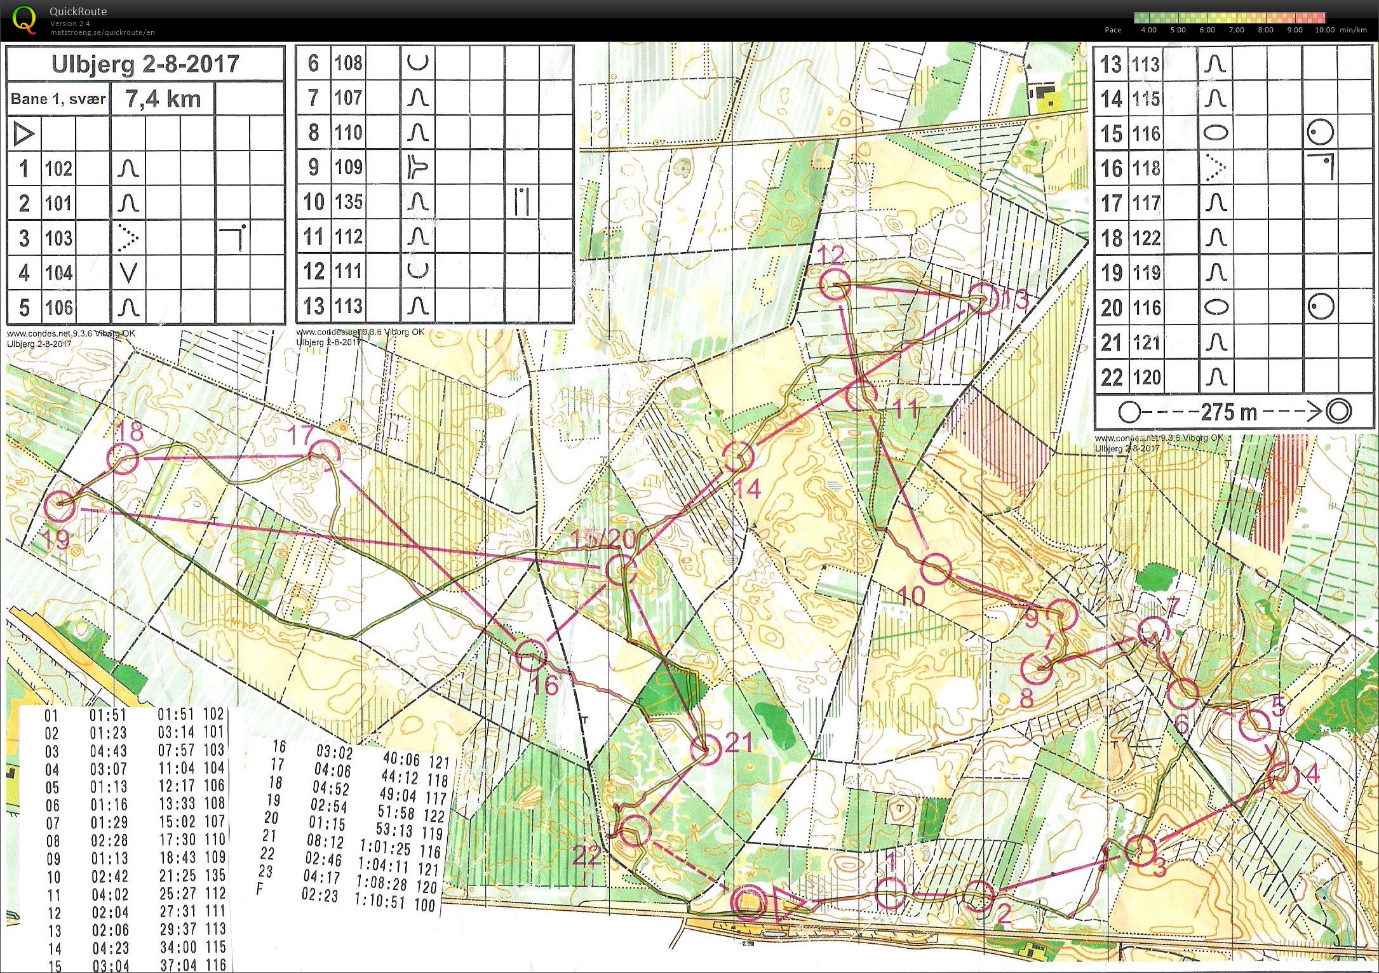Click the finish double-circle in the 275 m row
Screen dimensions: 1379x973
pyautogui.click(x=1338, y=412)
